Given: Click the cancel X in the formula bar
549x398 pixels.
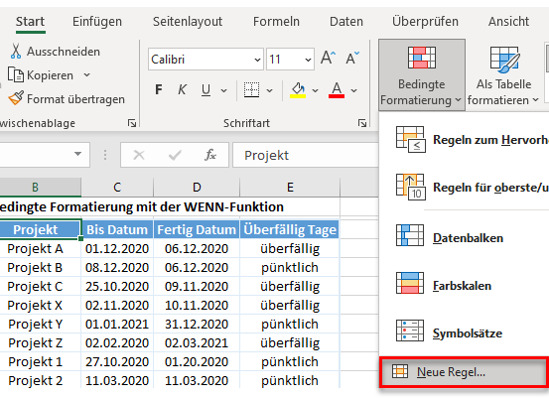Looking at the screenshot, I should click(x=139, y=155).
